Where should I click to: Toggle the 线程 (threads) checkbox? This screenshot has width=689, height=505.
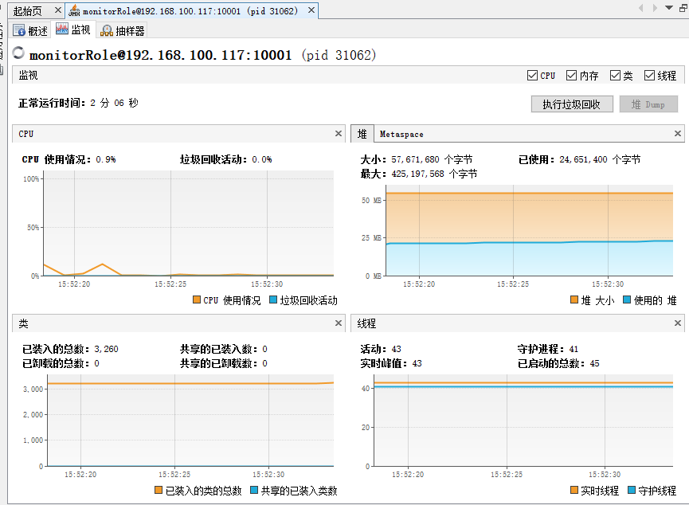[649, 76]
